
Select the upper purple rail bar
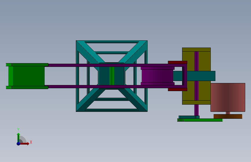pyautogui.click(x=115, y=65)
